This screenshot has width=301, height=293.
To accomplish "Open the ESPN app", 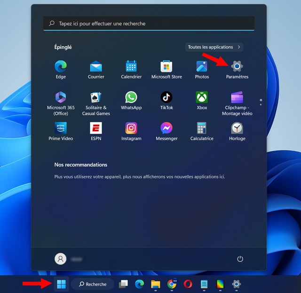I will point(96,132).
